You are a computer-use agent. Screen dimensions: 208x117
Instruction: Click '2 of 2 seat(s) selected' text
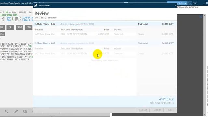[45, 18]
